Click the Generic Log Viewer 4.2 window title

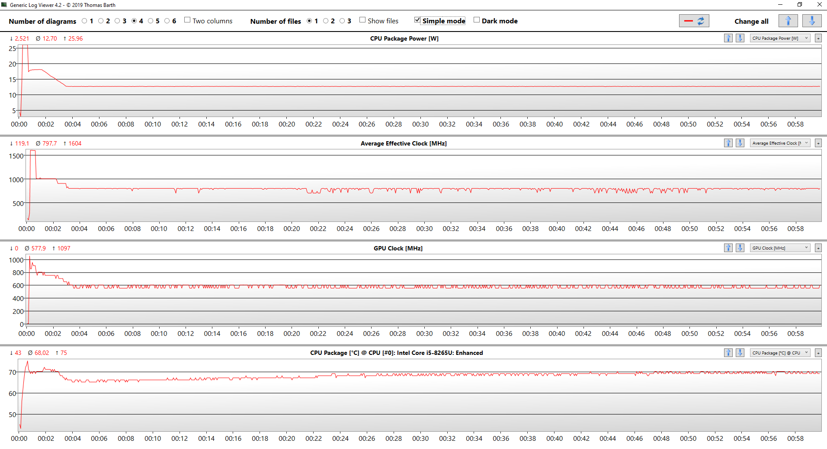[x=63, y=5]
